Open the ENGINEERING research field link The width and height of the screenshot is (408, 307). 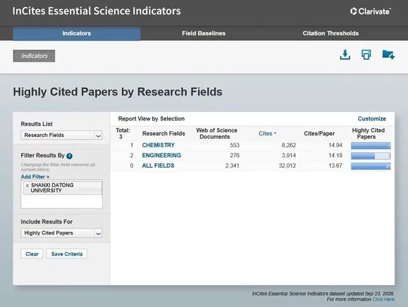[161, 155]
